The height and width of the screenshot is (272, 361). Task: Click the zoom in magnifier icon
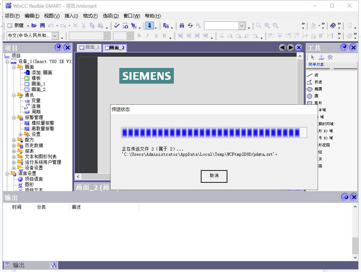(267, 26)
